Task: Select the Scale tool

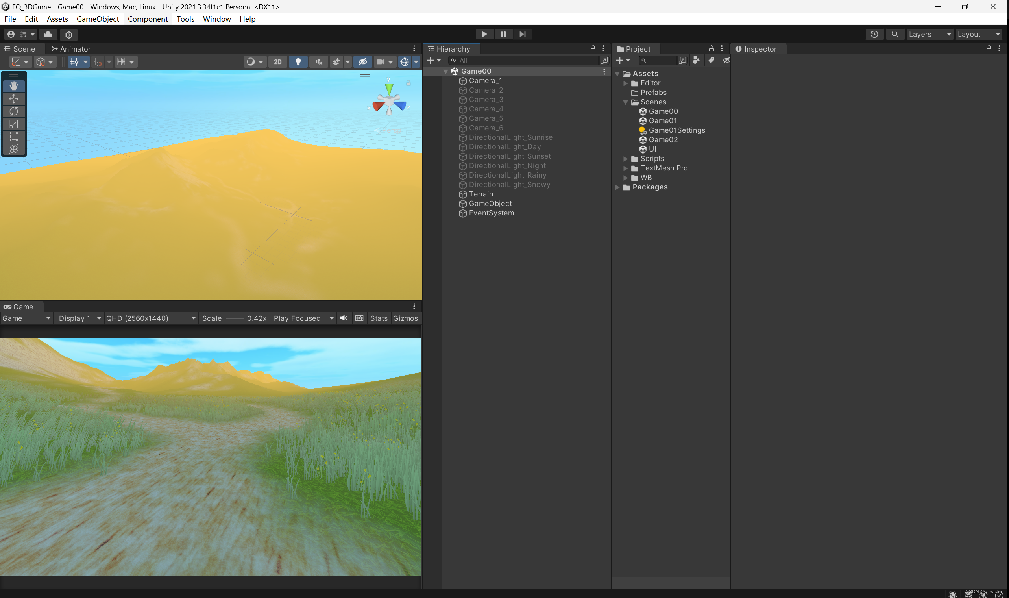Action: pyautogui.click(x=14, y=124)
